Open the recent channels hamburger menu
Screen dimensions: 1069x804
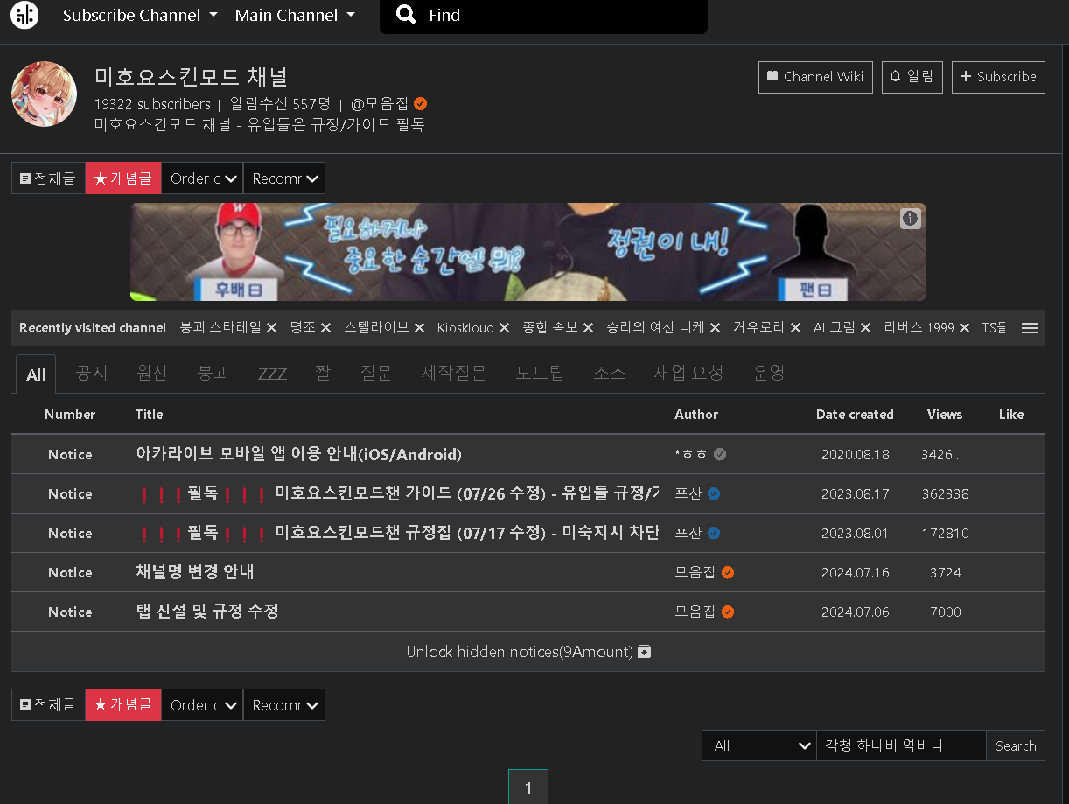tap(1030, 328)
